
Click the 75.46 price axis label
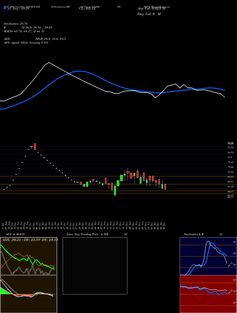[x=230, y=167]
